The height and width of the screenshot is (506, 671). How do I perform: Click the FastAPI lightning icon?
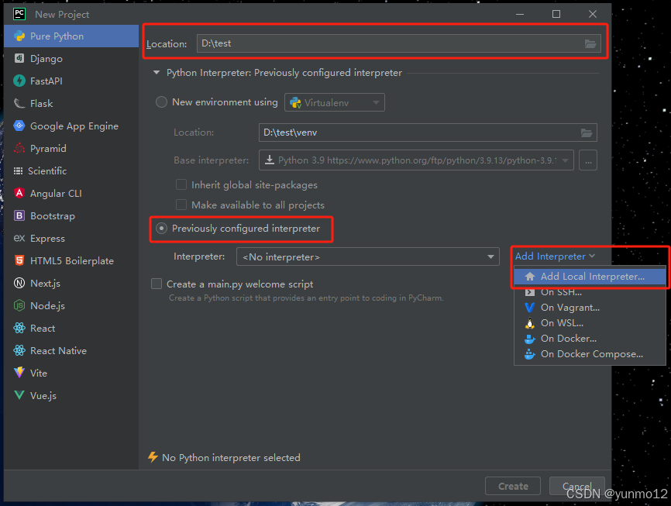tap(19, 81)
